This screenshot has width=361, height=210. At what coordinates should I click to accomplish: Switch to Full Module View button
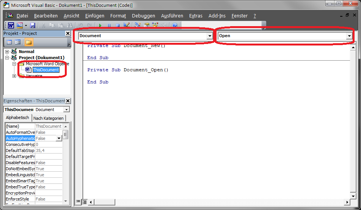click(x=85, y=202)
